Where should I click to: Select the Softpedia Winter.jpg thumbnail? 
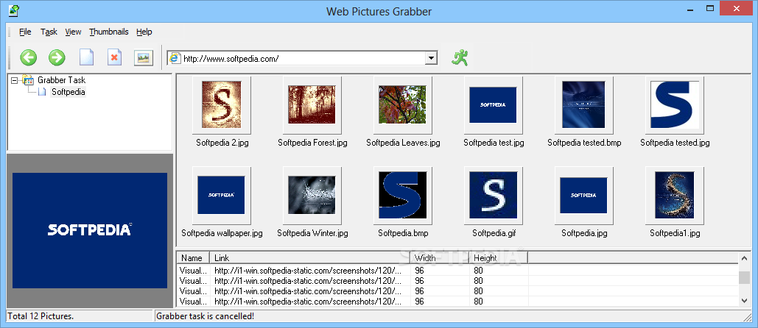click(312, 196)
